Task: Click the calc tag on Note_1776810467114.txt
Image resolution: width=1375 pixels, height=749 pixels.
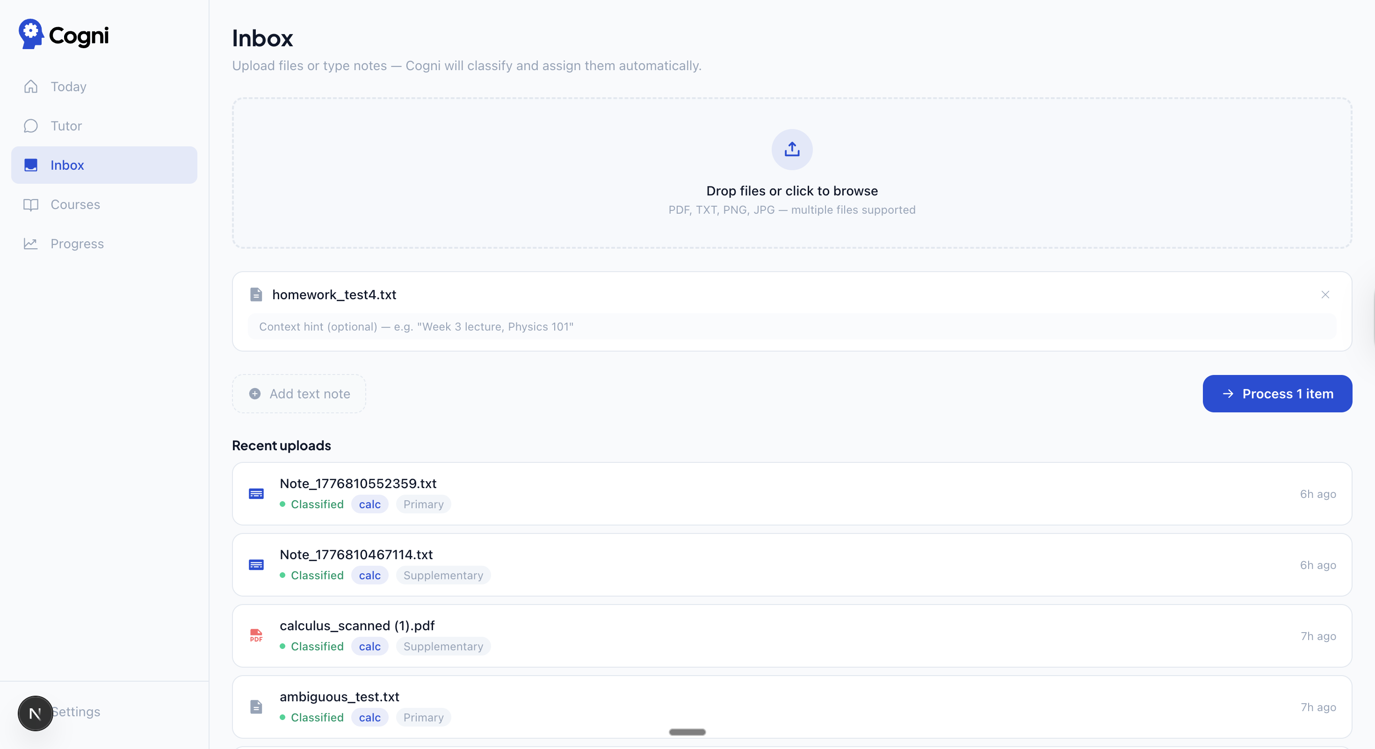Action: pyautogui.click(x=370, y=575)
